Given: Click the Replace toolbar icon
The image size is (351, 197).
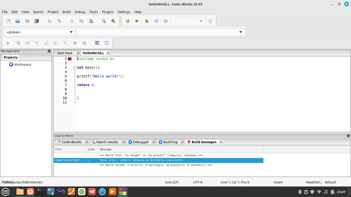Looking at the screenshot, I should 113,21.
